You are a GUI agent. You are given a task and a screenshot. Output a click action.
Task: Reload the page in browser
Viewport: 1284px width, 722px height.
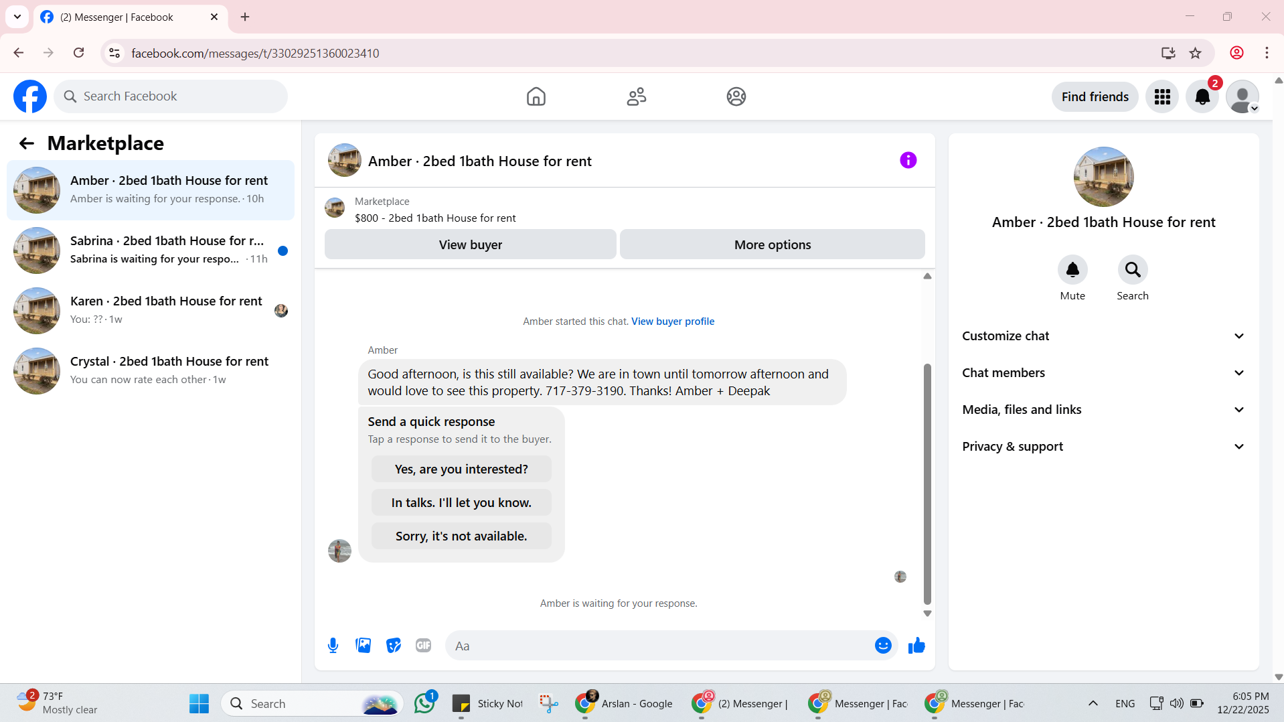click(x=78, y=53)
